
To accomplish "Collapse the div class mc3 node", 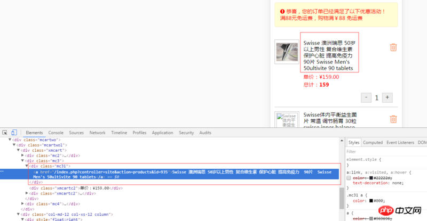I will tap(22, 161).
